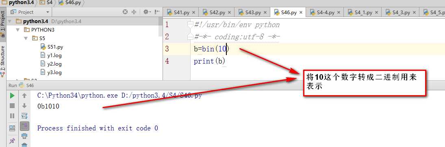Click the Collapse All icon in Project panel

tap(134, 12)
